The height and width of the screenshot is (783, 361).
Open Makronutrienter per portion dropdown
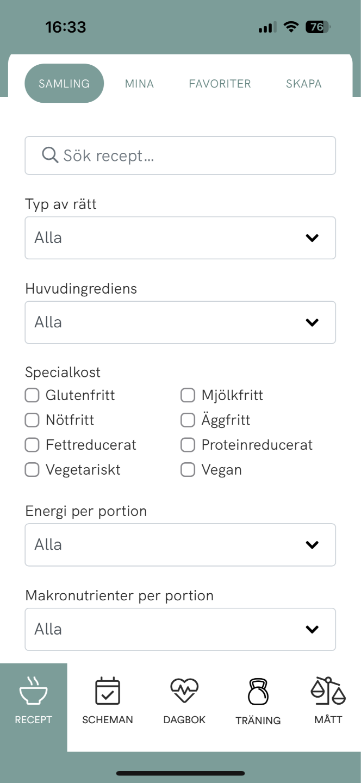click(x=180, y=629)
